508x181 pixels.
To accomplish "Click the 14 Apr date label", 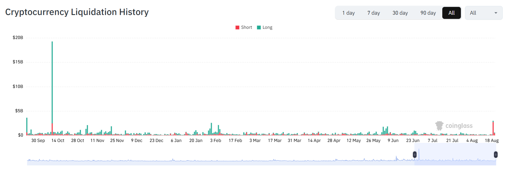I will pyautogui.click(x=314, y=140).
